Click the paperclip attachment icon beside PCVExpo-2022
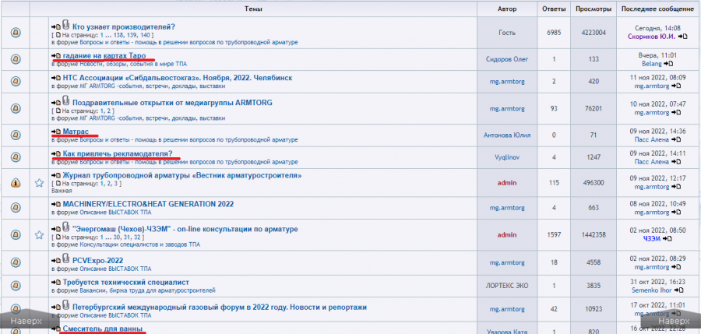Viewport: 701px width, 334px height. click(x=66, y=258)
